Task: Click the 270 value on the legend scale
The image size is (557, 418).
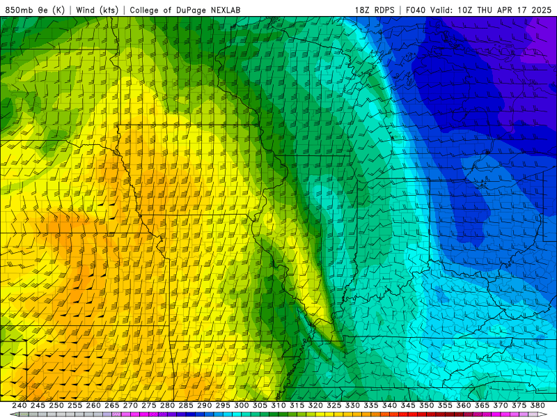Action: 130,405
